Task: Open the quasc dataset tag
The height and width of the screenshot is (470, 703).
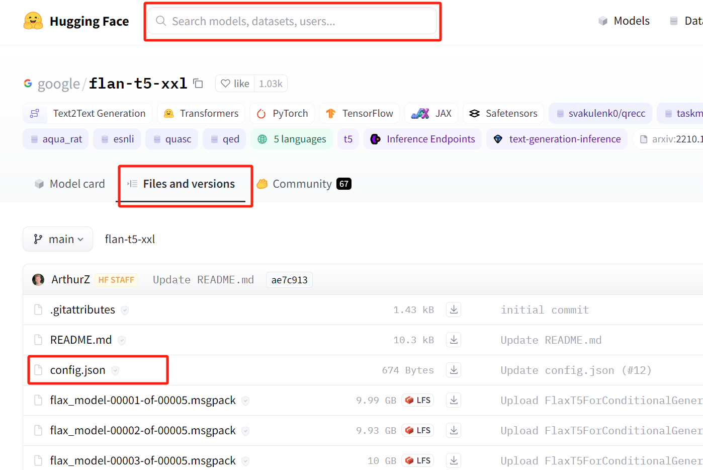Action: tap(172, 139)
